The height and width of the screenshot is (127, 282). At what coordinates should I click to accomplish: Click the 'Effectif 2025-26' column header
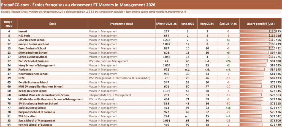pos(167,24)
